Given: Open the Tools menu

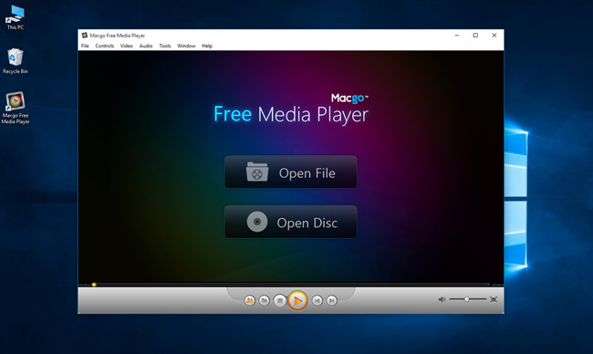Looking at the screenshot, I should (x=165, y=46).
